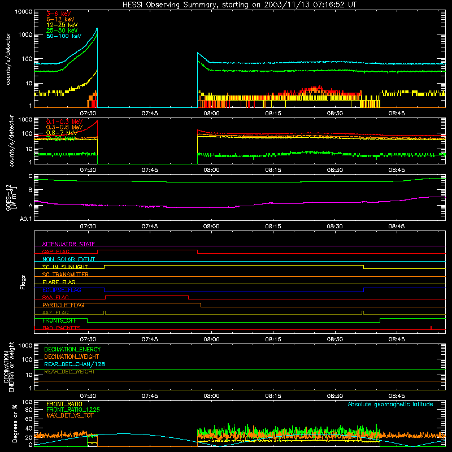Click the DECIMATION_ENERGY legend label
This screenshot has width=452, height=452.
[72, 349]
